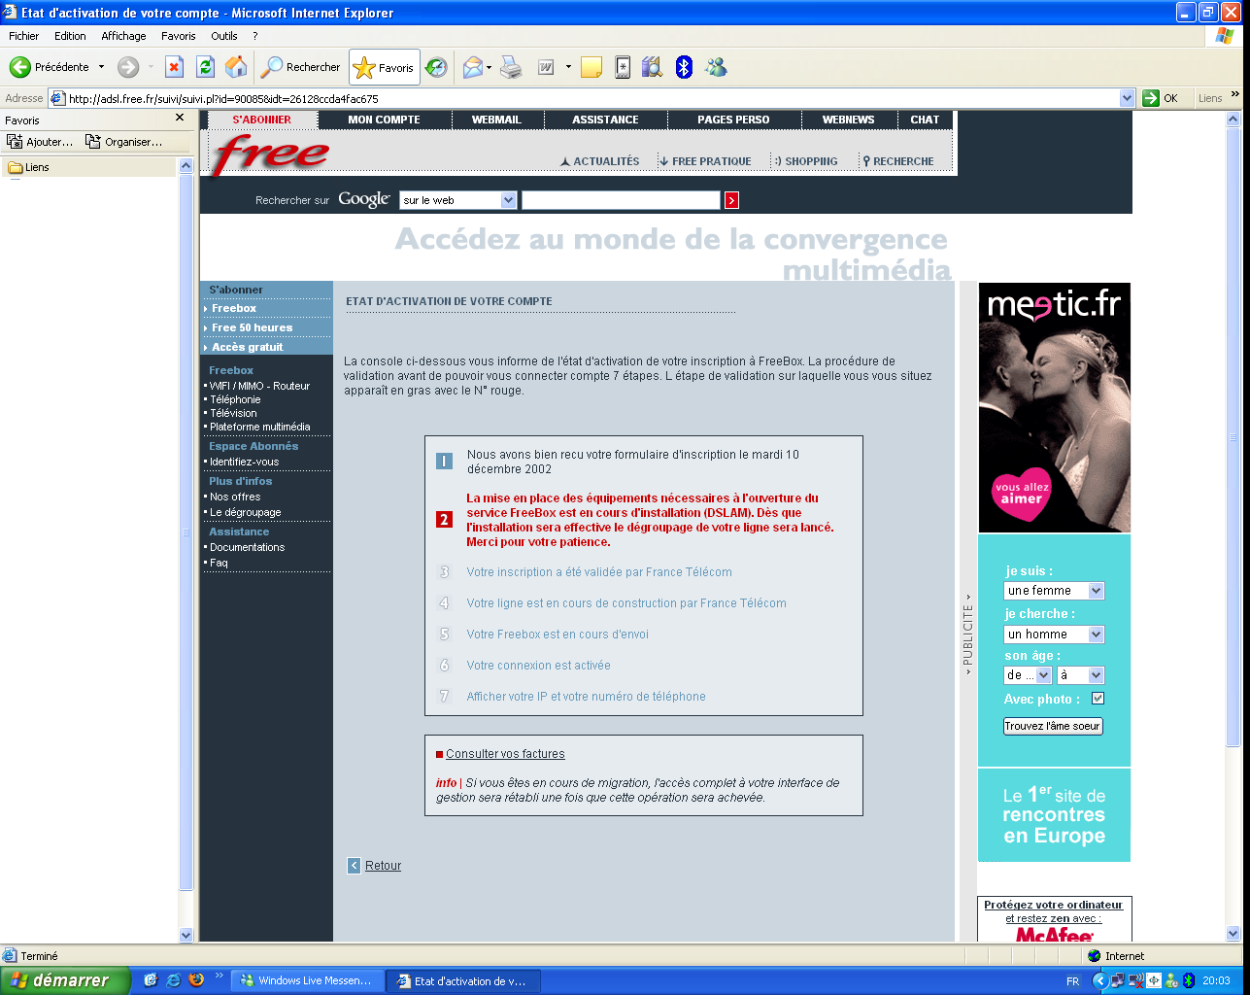
Task: Click Ajouter in the Favoris panel
Action: 40,142
